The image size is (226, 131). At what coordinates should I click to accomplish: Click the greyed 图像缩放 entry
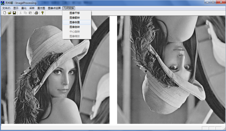77,36
